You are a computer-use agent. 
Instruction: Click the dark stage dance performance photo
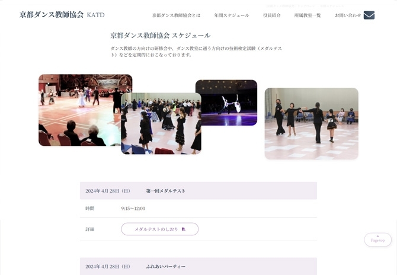click(x=226, y=102)
